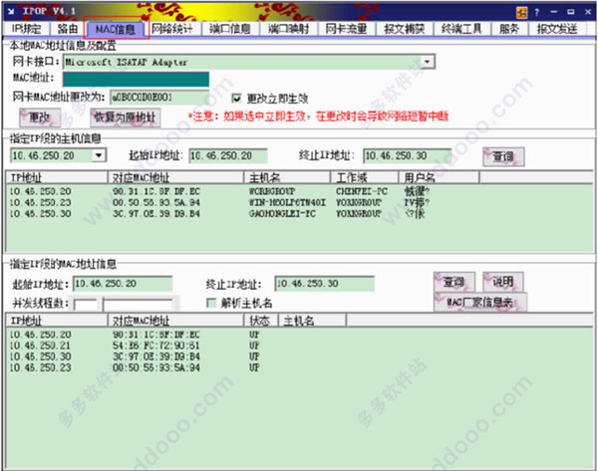Open the MAC厂家信息表 button

tap(480, 303)
